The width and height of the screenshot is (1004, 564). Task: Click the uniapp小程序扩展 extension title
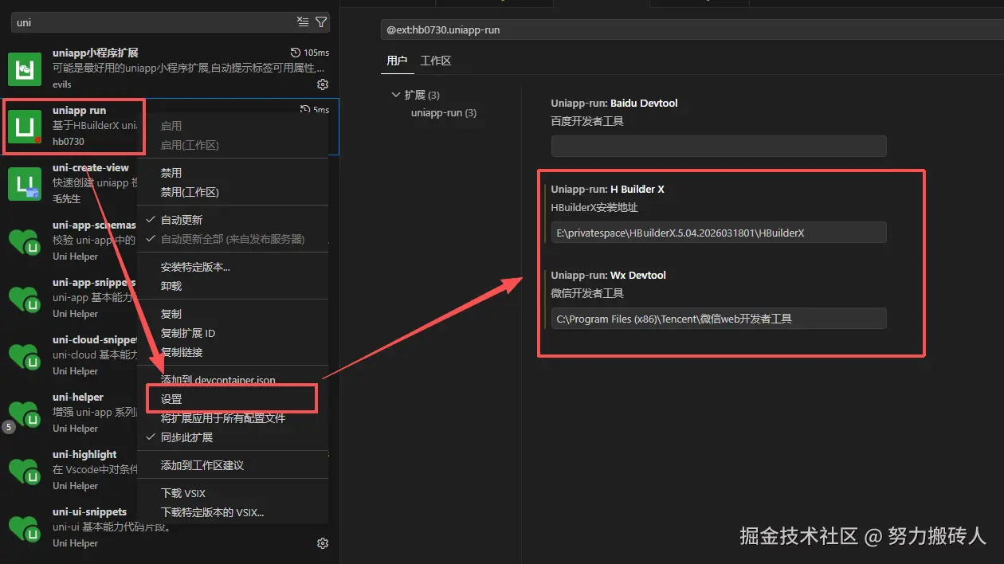point(96,53)
